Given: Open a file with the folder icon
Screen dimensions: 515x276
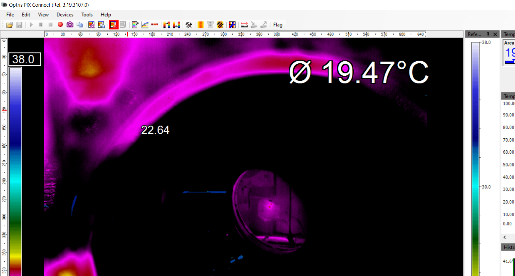Looking at the screenshot, I should point(9,25).
